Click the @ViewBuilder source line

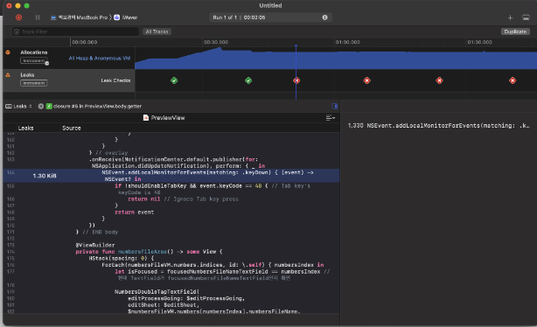click(95, 245)
